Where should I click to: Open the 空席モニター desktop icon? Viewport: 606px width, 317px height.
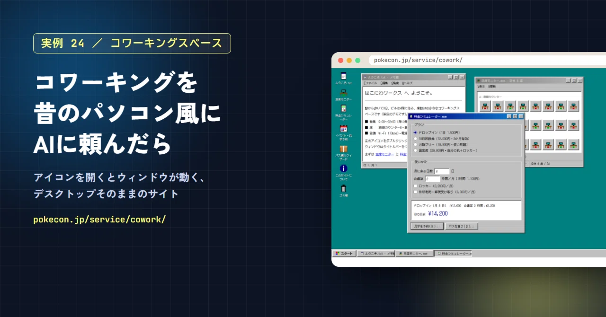[343, 95]
